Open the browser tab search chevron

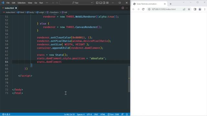(183, 2)
